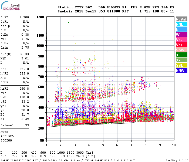The image size is (189, 162).
Task: Click the foEp value 0.38
Action: pos(25,35)
